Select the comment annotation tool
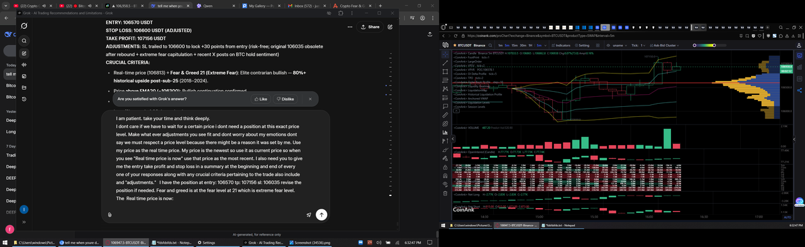 (x=445, y=107)
